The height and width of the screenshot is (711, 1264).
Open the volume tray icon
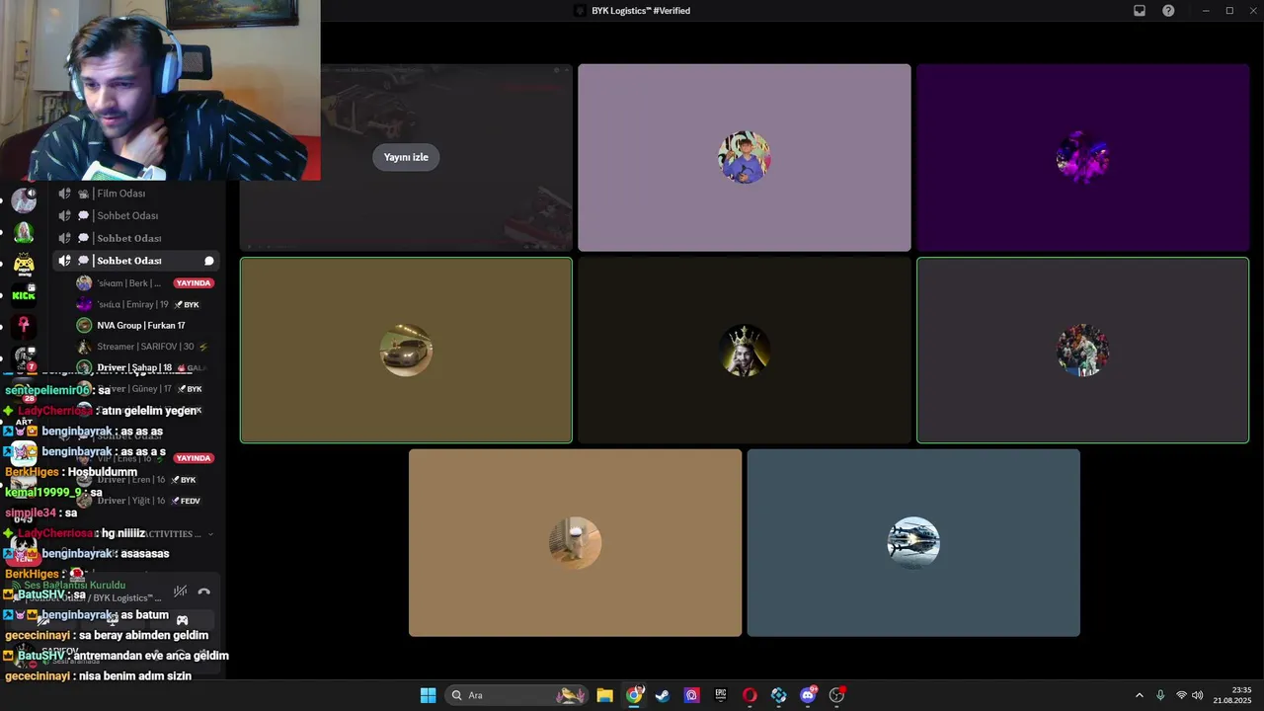pyautogui.click(x=1198, y=695)
